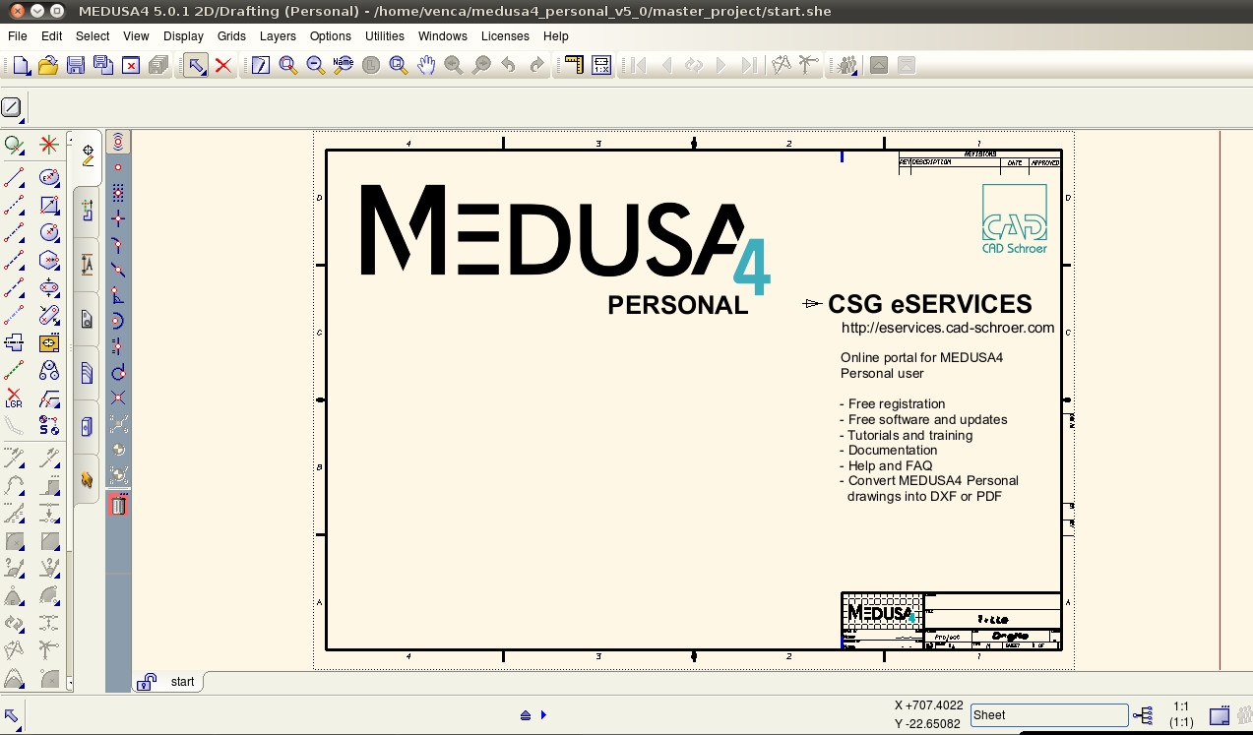Select the green-and-red dotted line tool
The image size is (1253, 735).
pyautogui.click(x=14, y=371)
